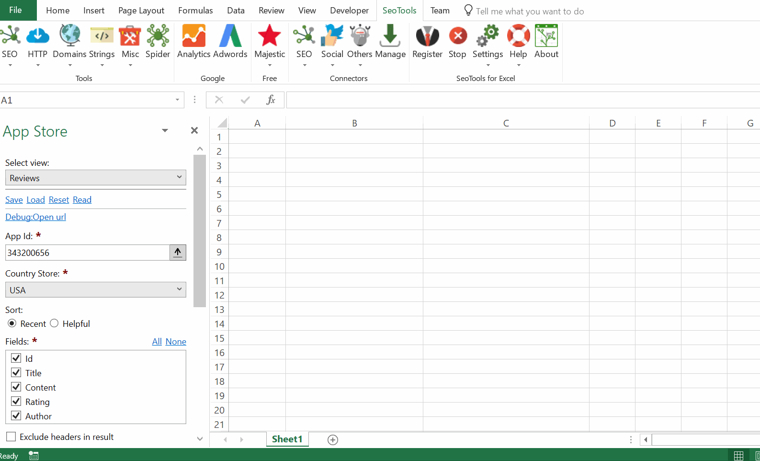Expand the Social connectors dropdown arrow
The image size is (760, 461).
click(332, 65)
